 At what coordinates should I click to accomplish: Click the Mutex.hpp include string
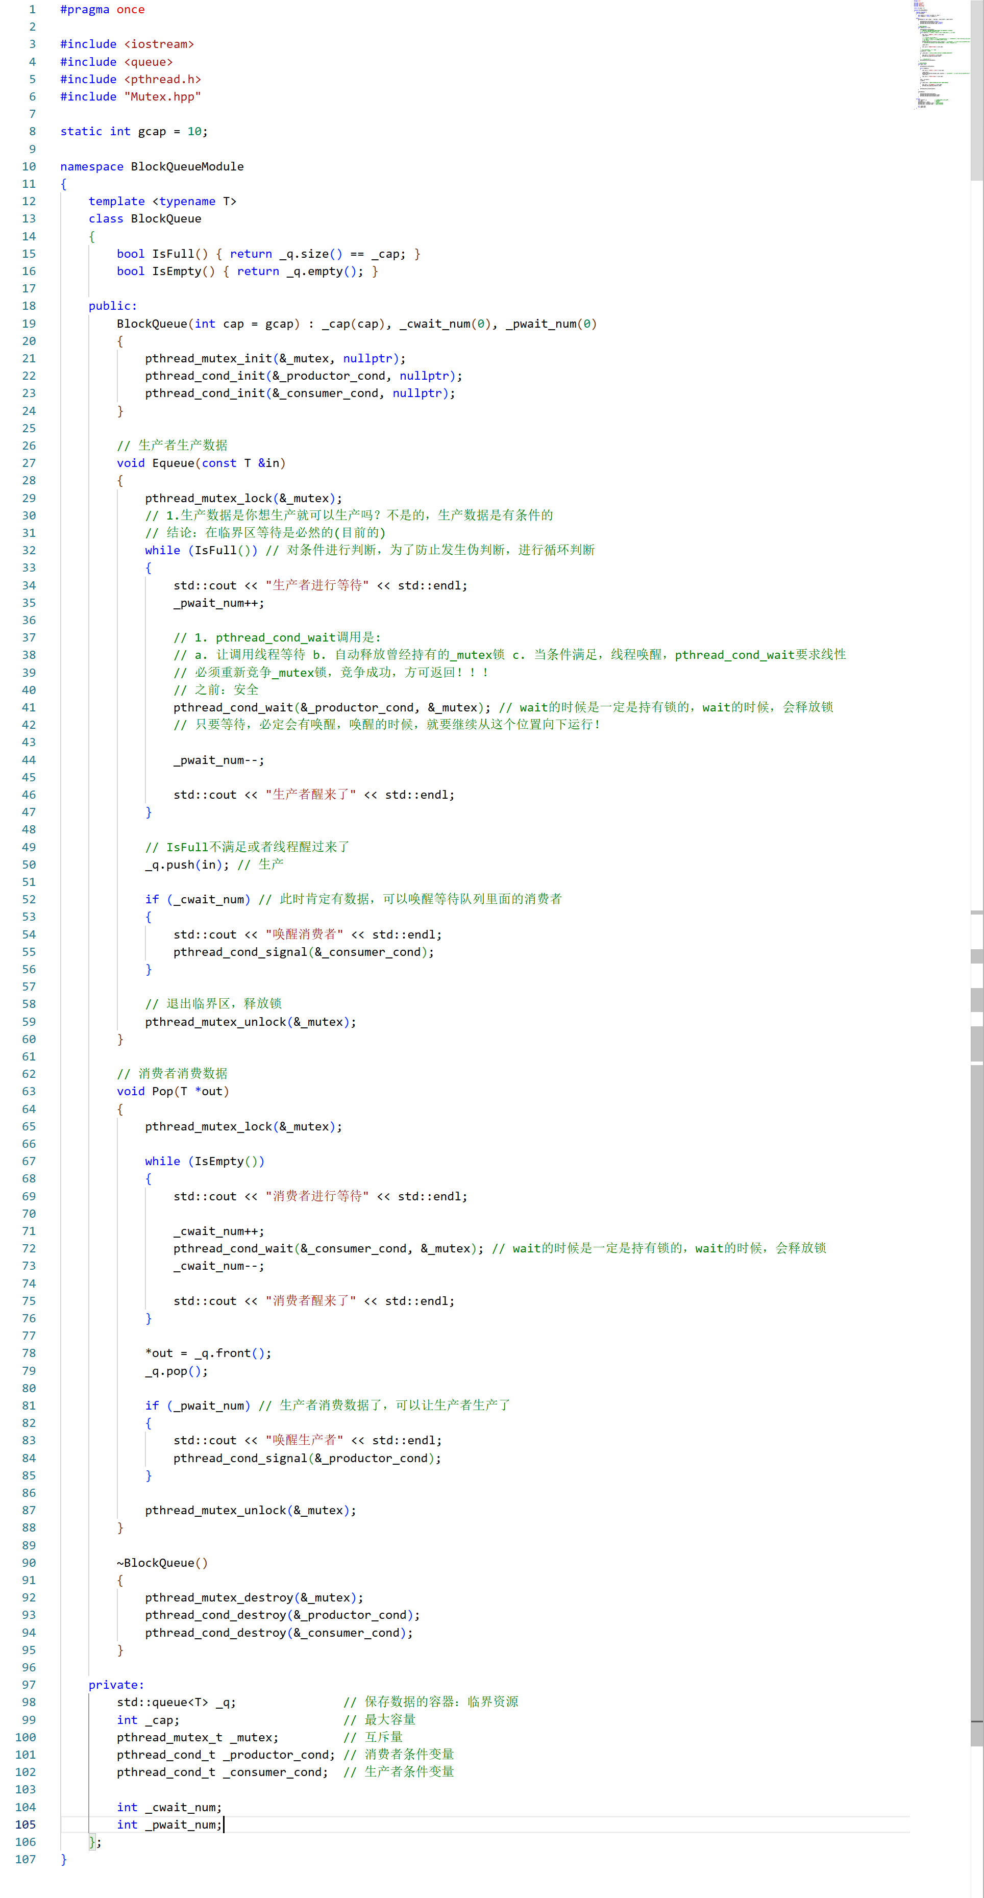[x=162, y=96]
